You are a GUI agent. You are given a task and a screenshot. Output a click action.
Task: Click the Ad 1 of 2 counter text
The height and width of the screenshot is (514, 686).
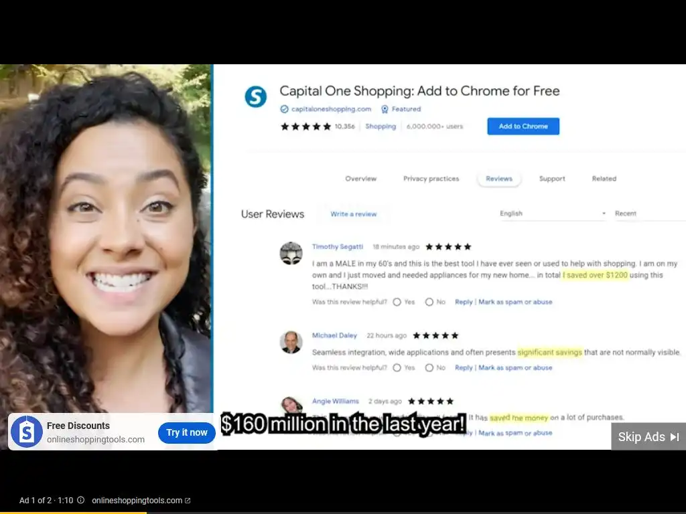click(36, 501)
